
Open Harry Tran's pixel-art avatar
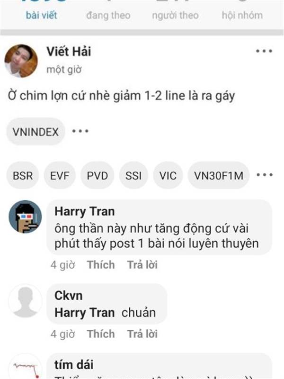point(25,217)
